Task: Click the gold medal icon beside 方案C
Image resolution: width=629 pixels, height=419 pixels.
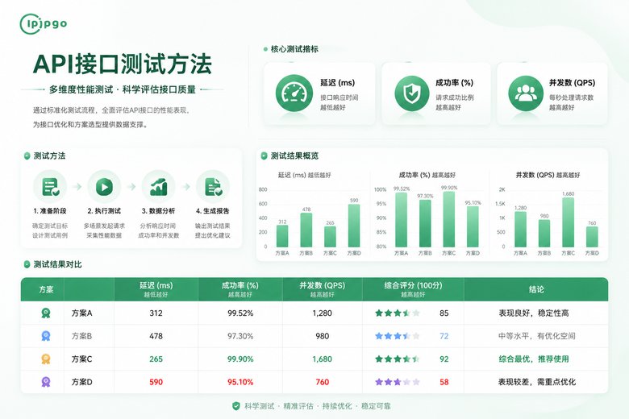Action: (46, 359)
